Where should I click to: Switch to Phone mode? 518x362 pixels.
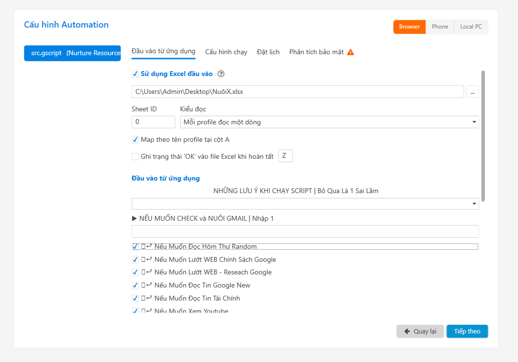440,27
